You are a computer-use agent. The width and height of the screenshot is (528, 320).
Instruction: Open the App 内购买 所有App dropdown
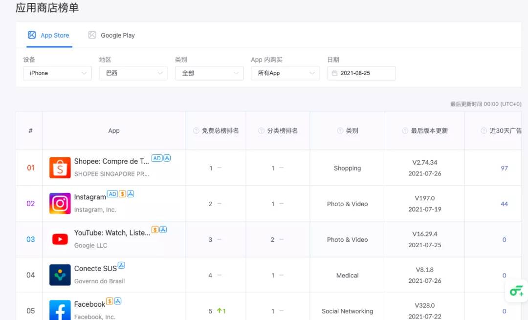point(285,73)
